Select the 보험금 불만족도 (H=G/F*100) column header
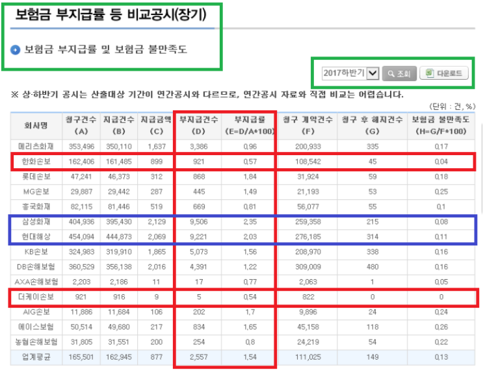Image resolution: width=483 pixels, height=372 pixels. (x=441, y=125)
